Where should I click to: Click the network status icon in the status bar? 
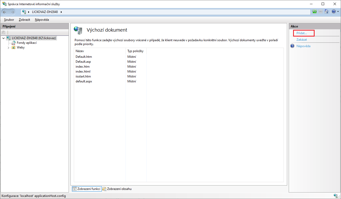coord(336,196)
